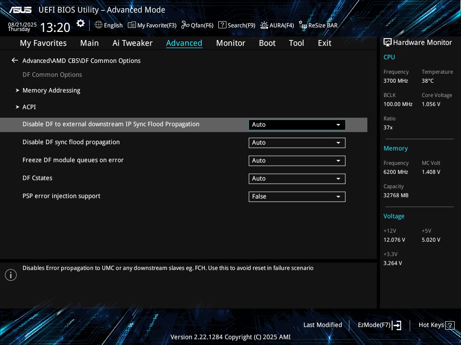The width and height of the screenshot is (461, 345).
Task: Go back using the left arrow icon
Action: tap(15, 61)
